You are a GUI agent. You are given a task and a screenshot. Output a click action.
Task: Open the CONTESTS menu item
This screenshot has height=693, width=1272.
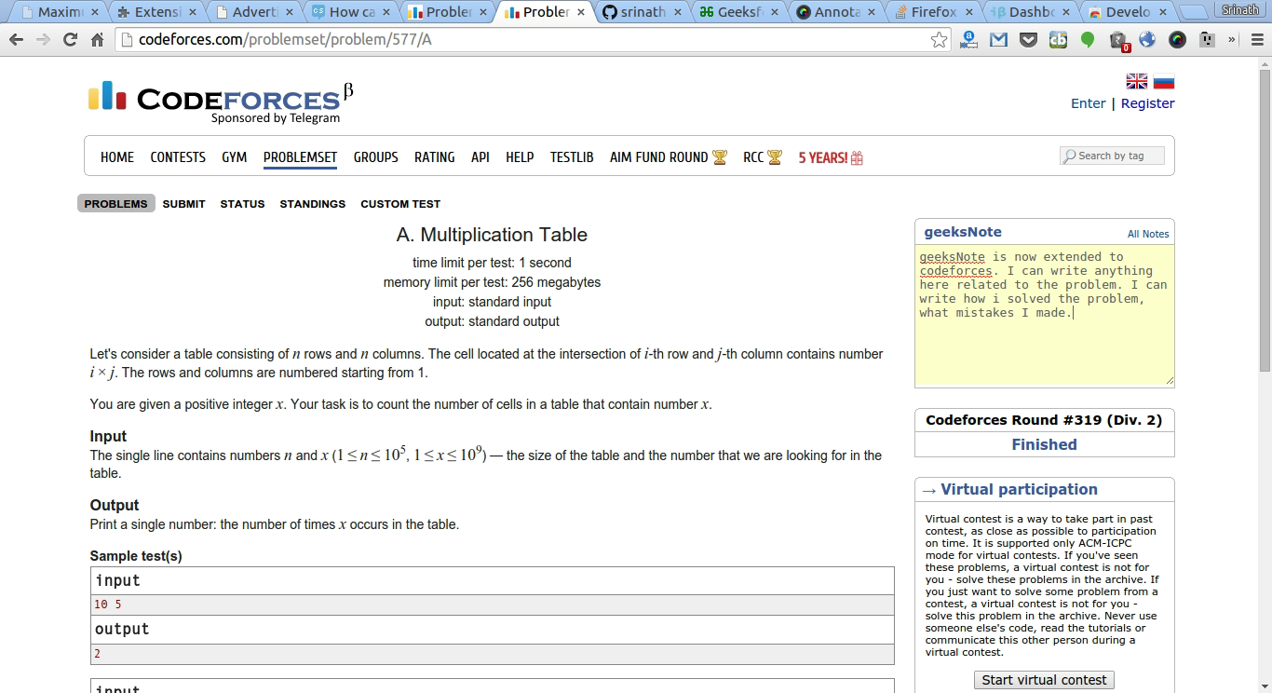(x=178, y=157)
